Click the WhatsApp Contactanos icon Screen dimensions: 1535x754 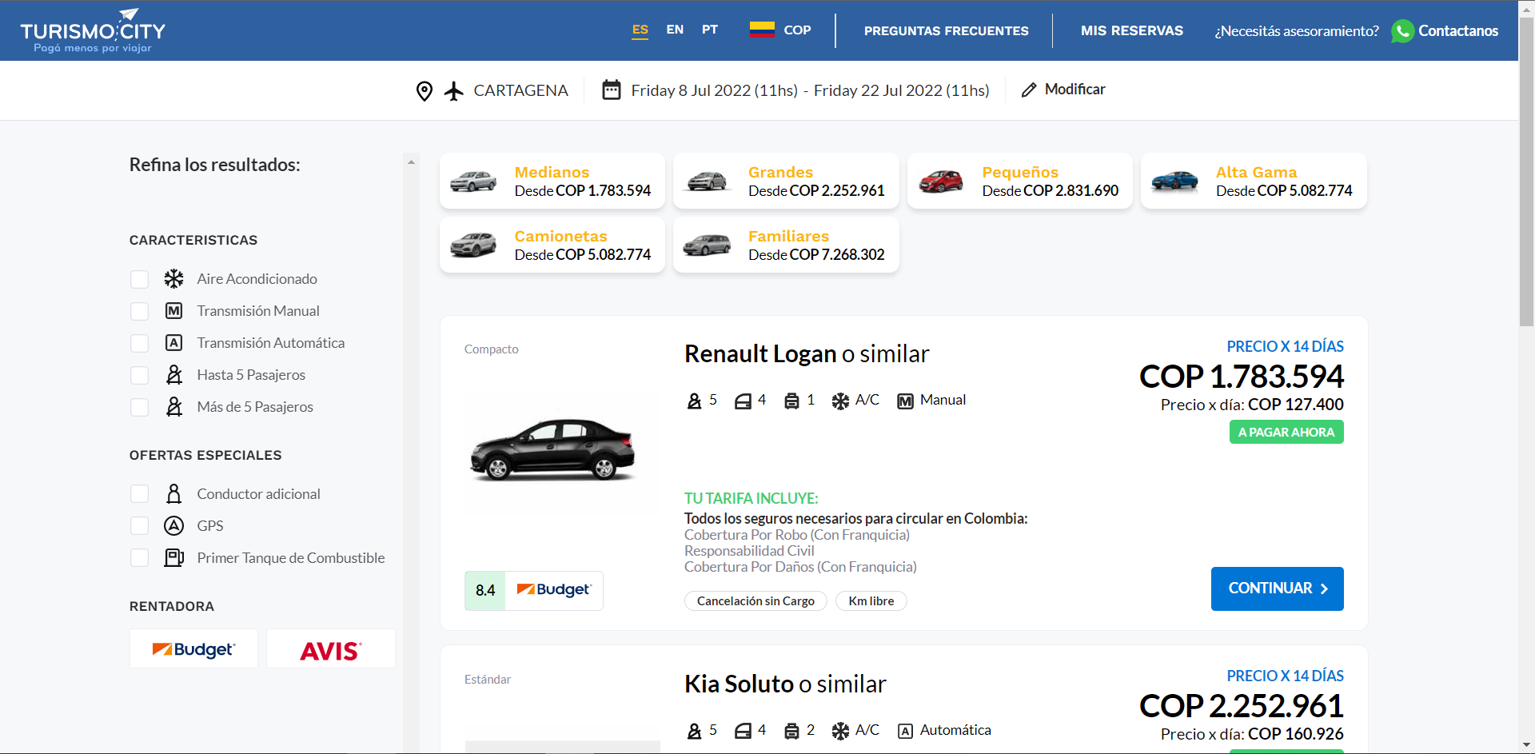1402,31
